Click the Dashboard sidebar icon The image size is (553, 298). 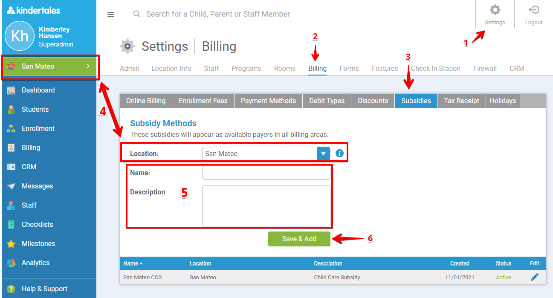[x=11, y=90]
